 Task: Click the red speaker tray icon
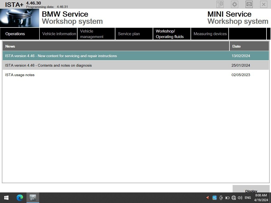tap(208, 198)
